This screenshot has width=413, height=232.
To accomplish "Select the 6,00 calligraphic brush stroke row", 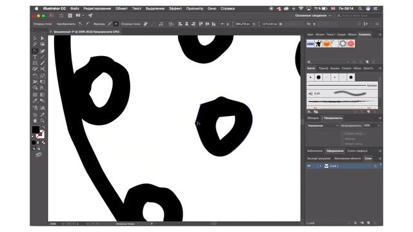I will (342, 93).
